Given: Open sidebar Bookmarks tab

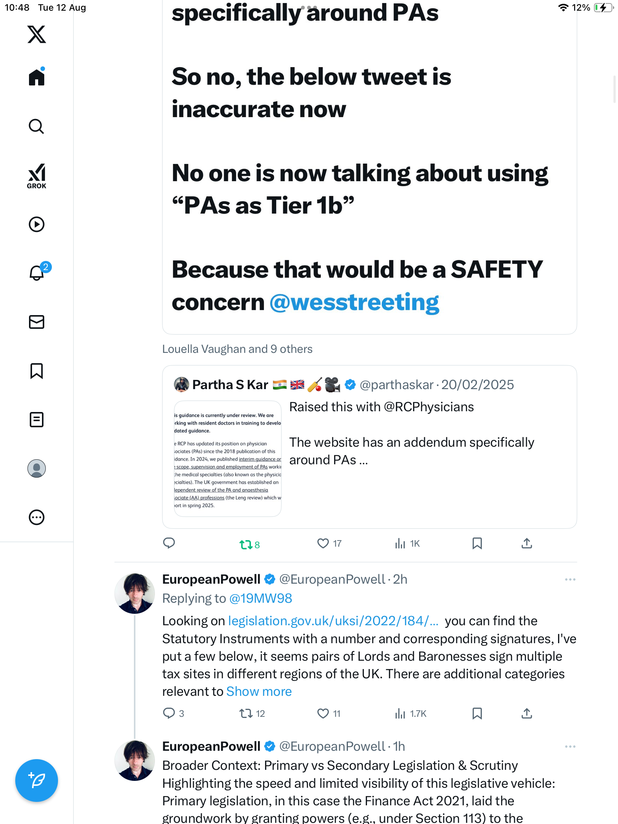Looking at the screenshot, I should [x=37, y=371].
